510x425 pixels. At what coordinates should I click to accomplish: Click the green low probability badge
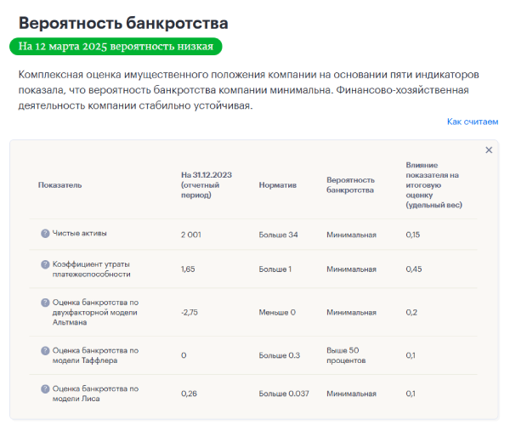[117, 46]
